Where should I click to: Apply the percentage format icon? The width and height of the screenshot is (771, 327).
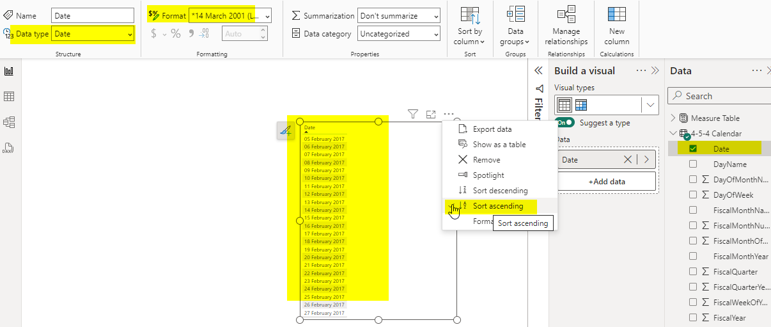[x=175, y=33]
